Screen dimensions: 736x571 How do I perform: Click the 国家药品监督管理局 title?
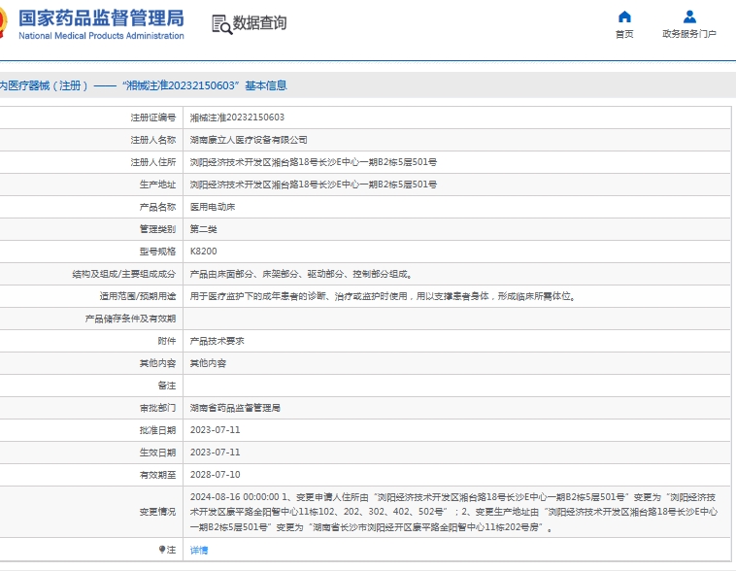[101, 18]
